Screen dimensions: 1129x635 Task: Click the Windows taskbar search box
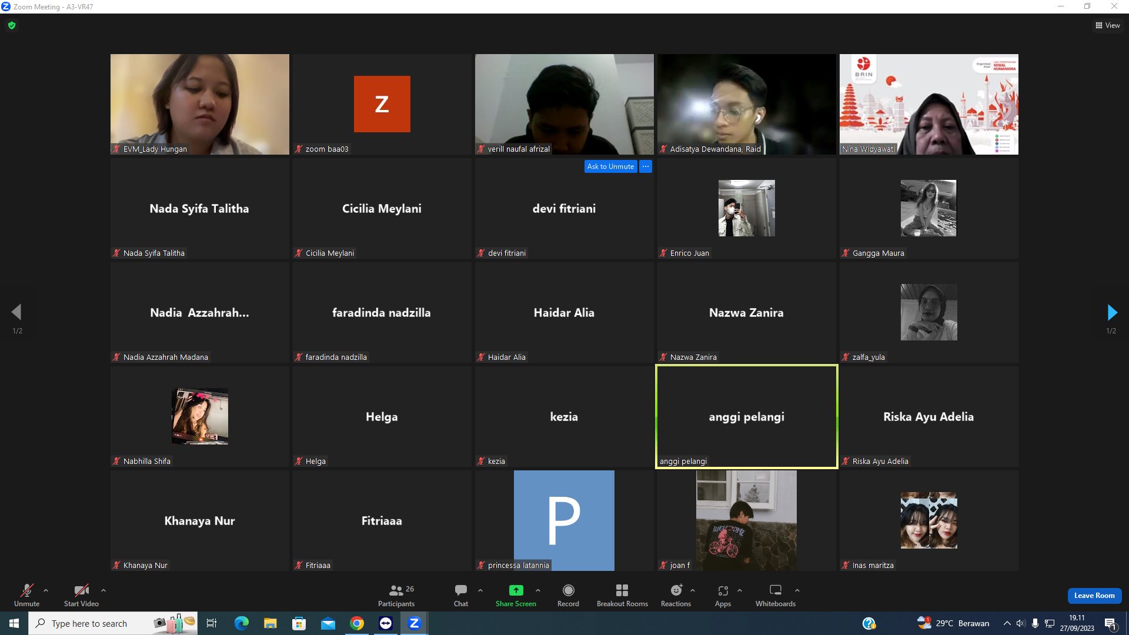[x=113, y=623]
